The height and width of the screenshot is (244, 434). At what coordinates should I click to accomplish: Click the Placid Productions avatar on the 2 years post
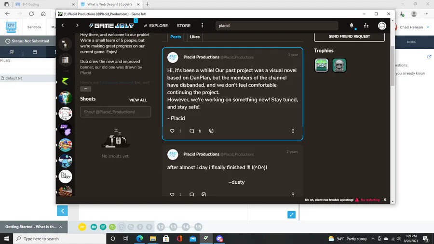173,154
